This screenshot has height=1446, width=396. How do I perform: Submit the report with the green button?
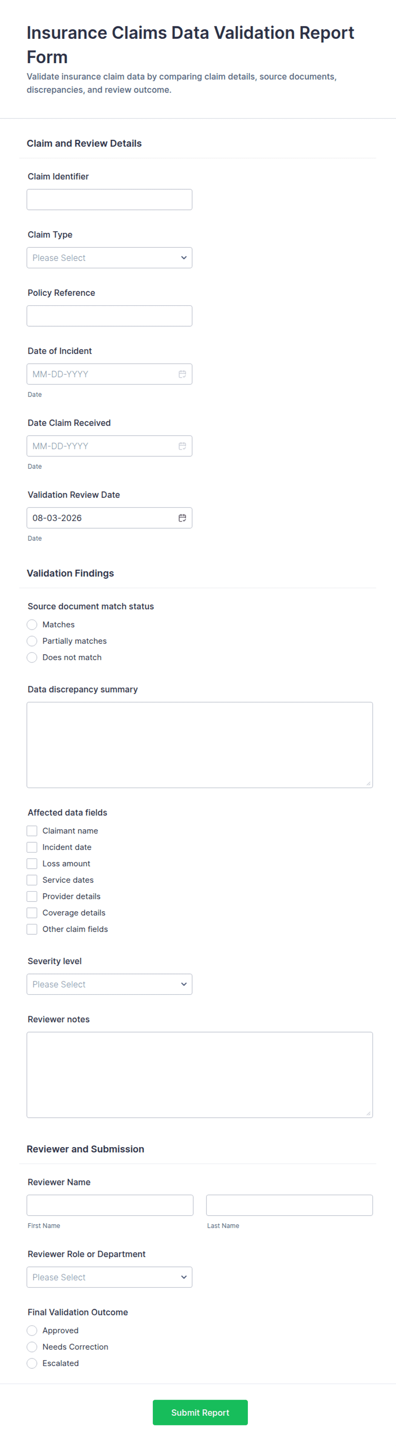[x=200, y=1412]
